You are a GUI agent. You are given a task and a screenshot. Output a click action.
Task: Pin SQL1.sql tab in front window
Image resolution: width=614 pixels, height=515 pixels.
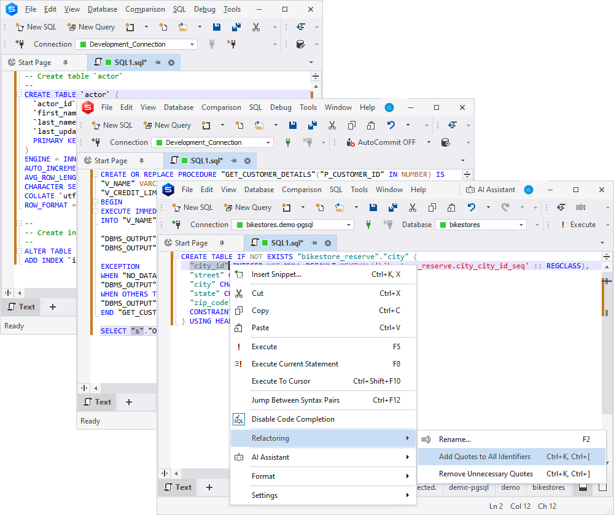(x=314, y=243)
